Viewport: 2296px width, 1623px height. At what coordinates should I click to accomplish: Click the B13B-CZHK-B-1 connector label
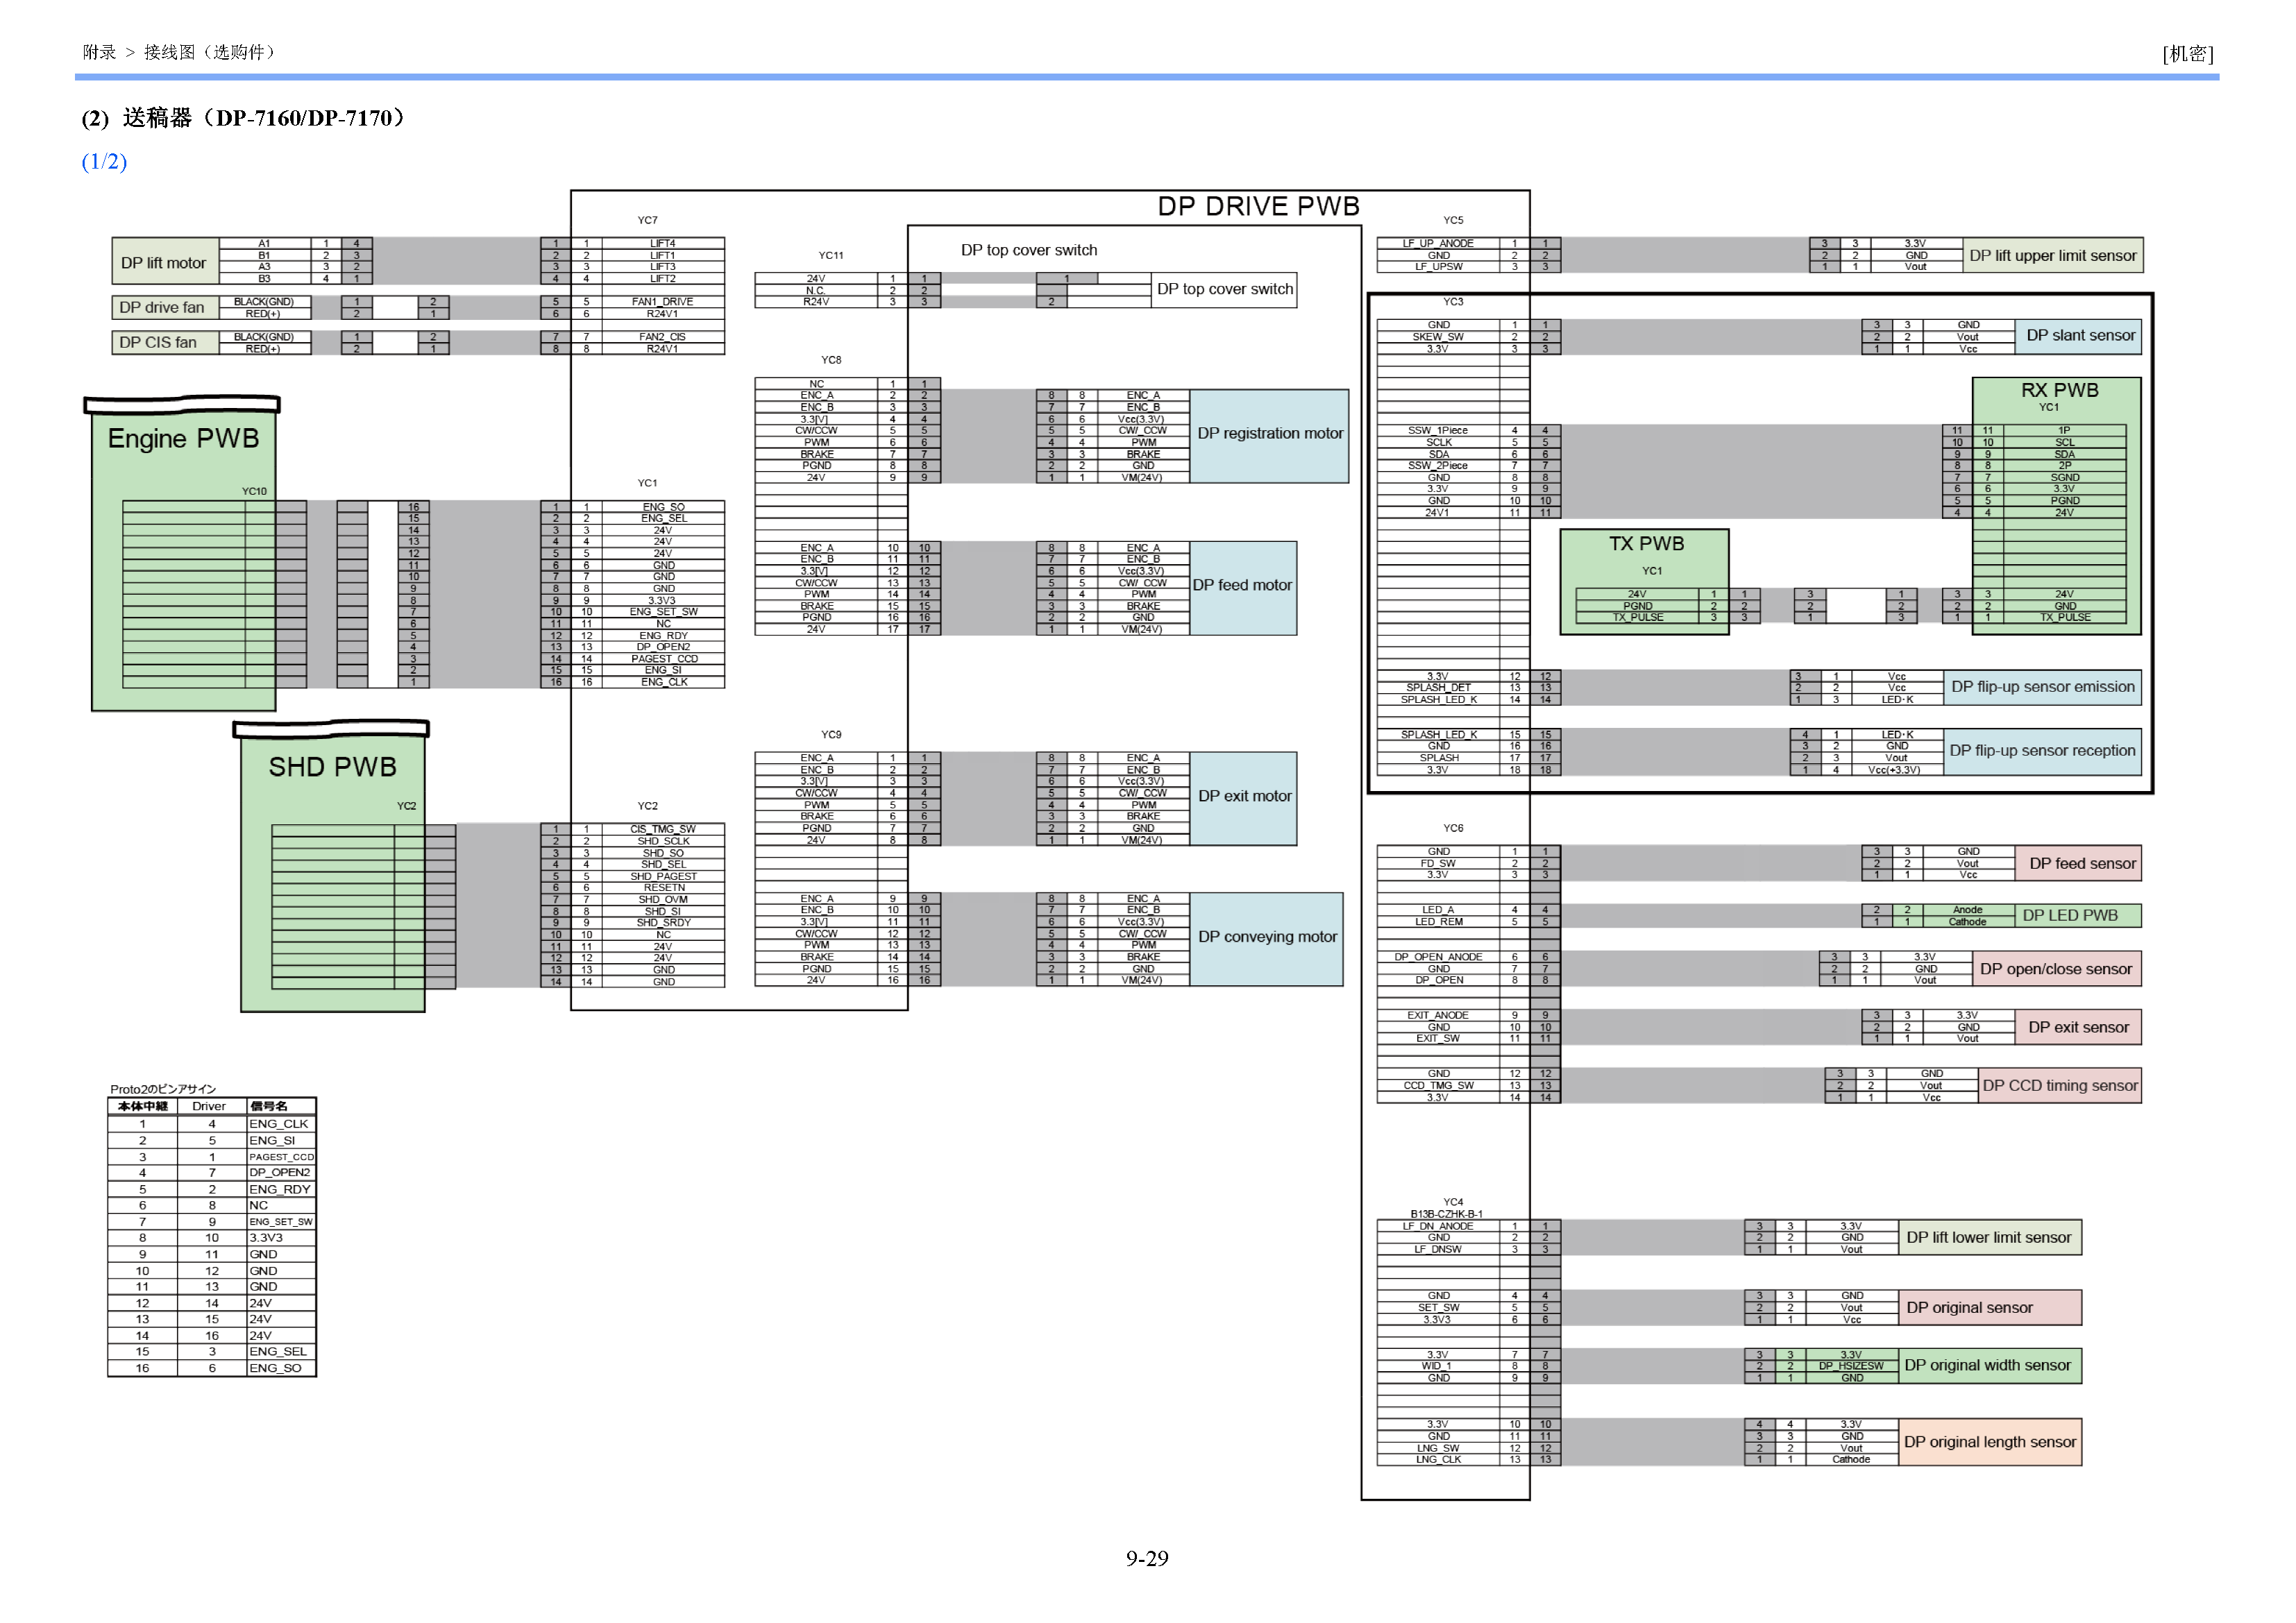(1446, 1214)
